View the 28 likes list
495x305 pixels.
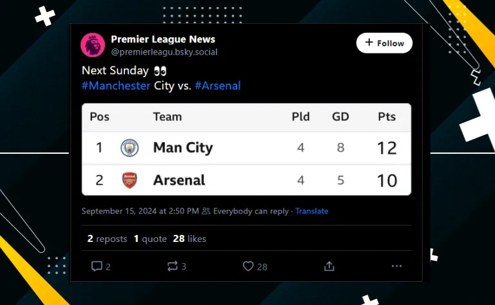(x=189, y=239)
